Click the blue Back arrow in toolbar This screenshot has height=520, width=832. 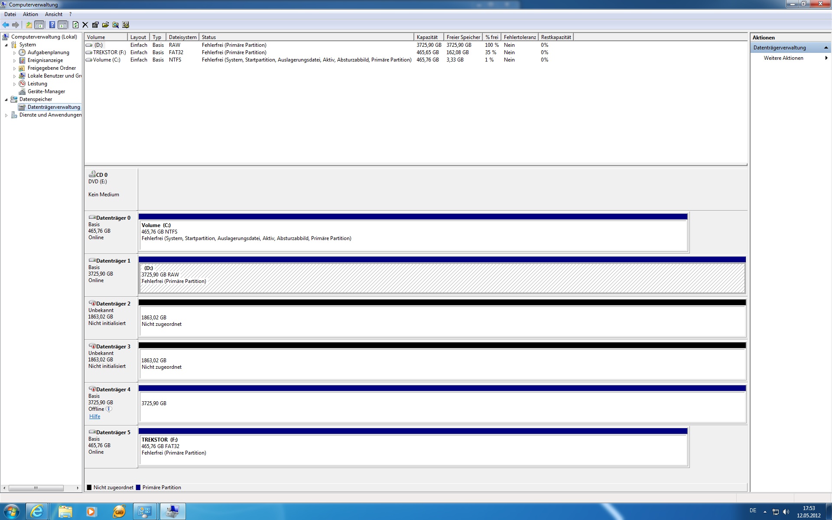tap(6, 25)
